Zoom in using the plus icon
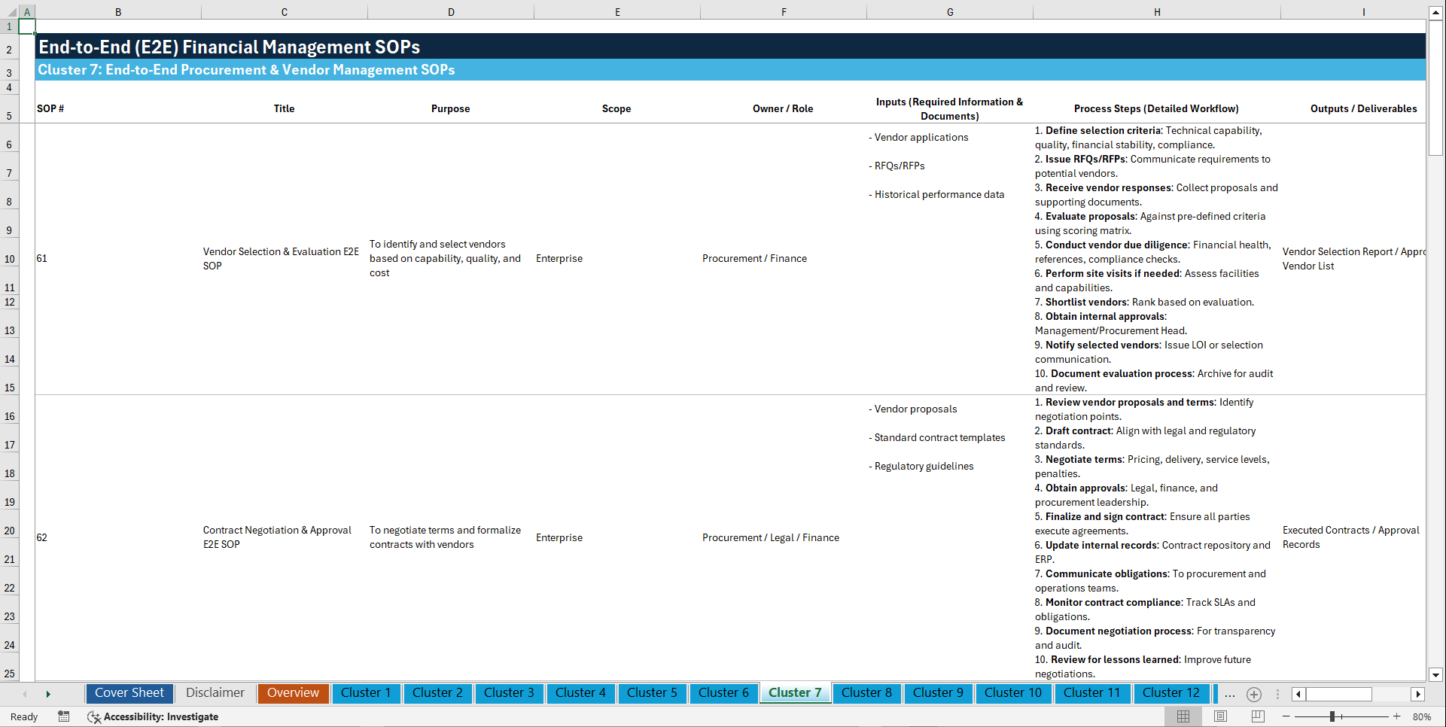This screenshot has width=1446, height=727. pos(1397,716)
